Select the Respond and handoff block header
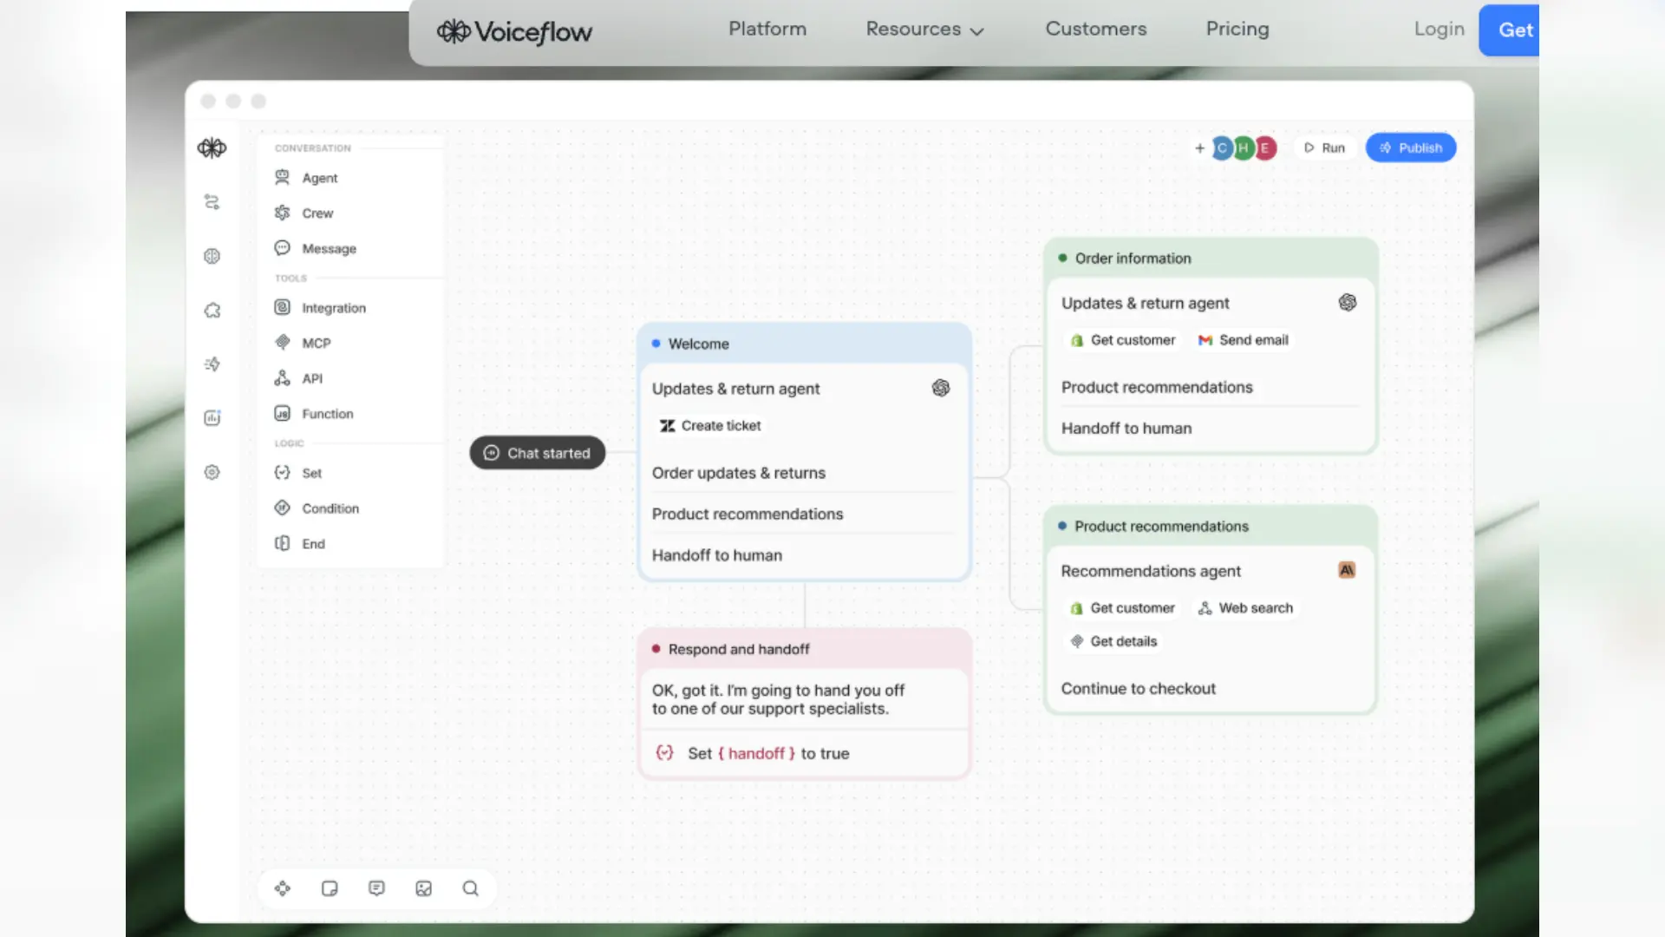 point(804,650)
